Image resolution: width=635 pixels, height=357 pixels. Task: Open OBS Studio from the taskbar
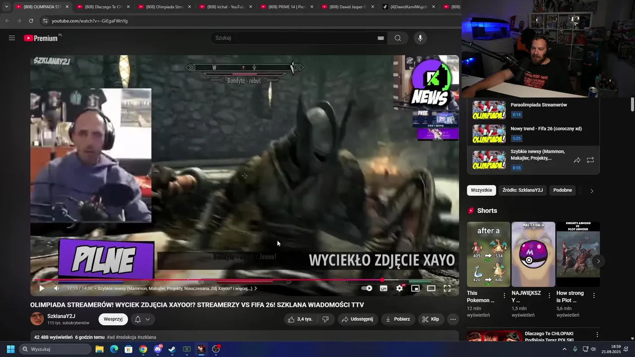pos(216,349)
